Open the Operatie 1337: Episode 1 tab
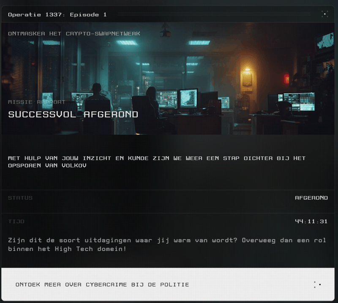The image size is (338, 303). 57,14
